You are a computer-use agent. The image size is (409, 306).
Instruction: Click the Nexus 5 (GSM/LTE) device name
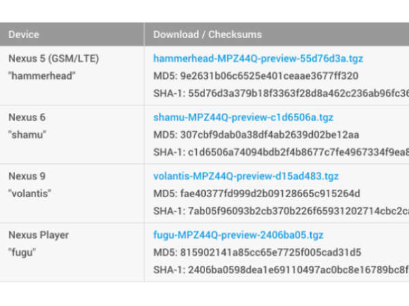coord(53,58)
